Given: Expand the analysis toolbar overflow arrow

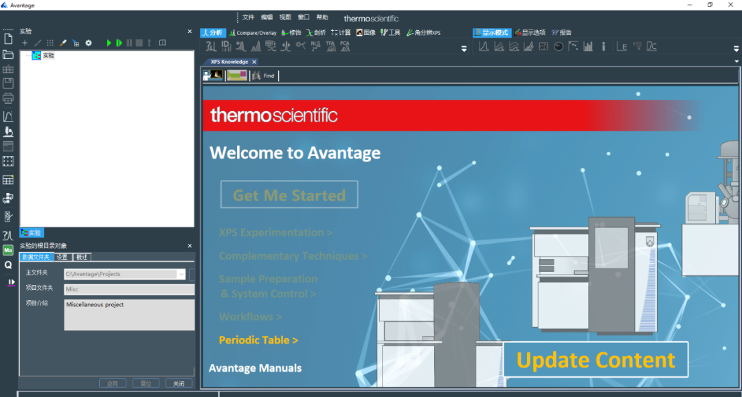Looking at the screenshot, I should (x=464, y=49).
